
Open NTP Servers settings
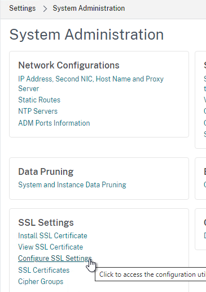pyautogui.click(x=38, y=111)
